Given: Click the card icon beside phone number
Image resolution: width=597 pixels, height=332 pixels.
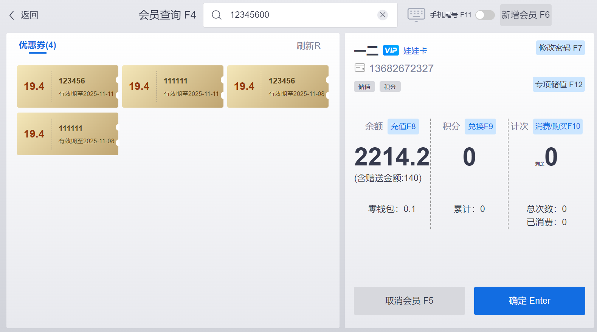Looking at the screenshot, I should (x=360, y=68).
